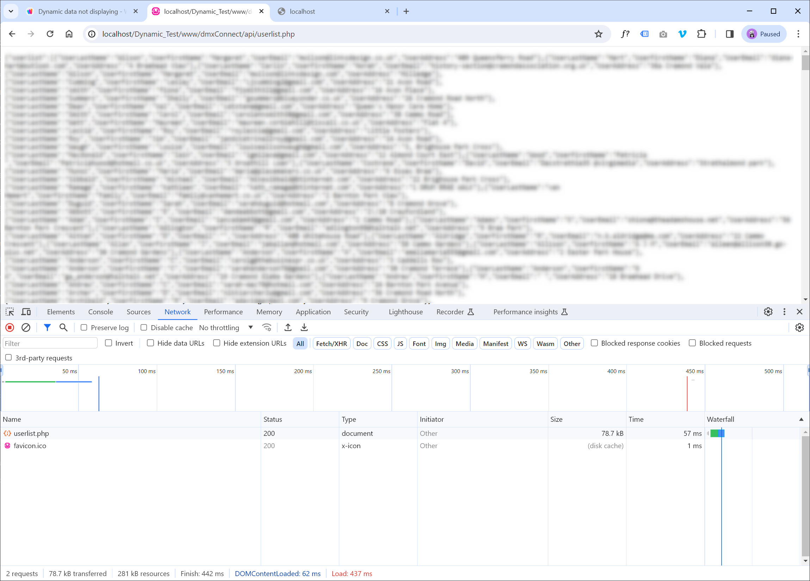Filter requests by Img type

[440, 344]
